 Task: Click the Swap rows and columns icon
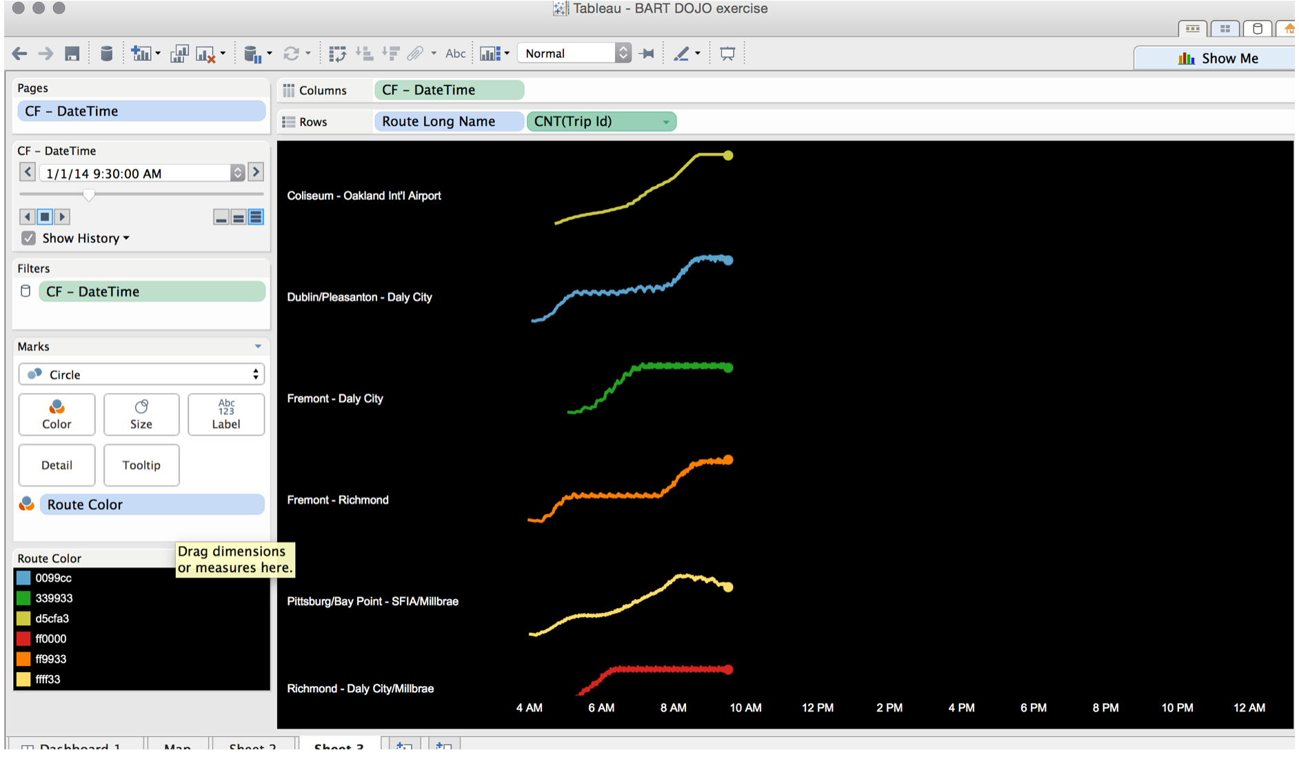click(338, 53)
